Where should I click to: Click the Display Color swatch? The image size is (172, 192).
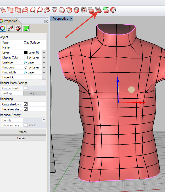coord(26,57)
